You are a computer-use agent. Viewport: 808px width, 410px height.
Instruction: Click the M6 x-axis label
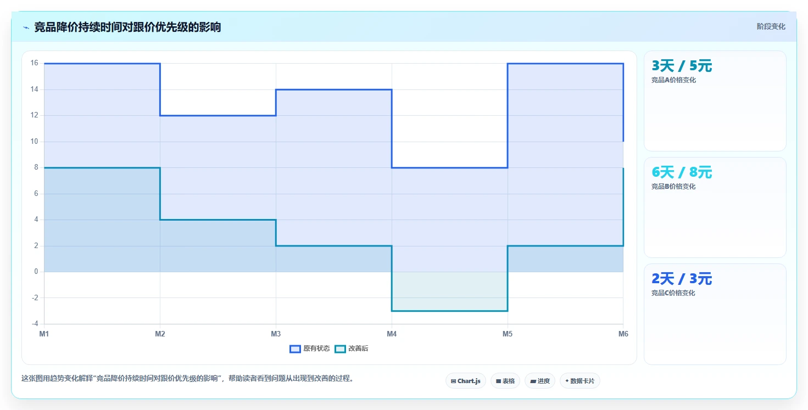pyautogui.click(x=623, y=334)
